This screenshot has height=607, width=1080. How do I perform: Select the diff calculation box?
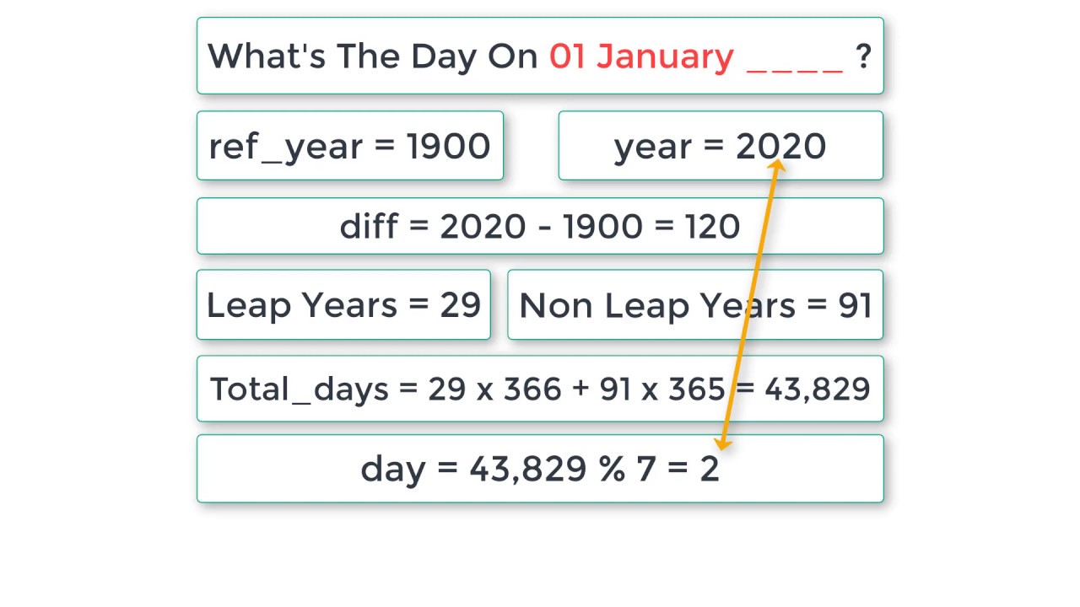coord(540,226)
